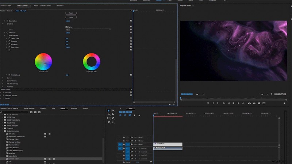Reset the Sharpen parameter
This screenshot has width=292, height=164.
coord(131,41)
